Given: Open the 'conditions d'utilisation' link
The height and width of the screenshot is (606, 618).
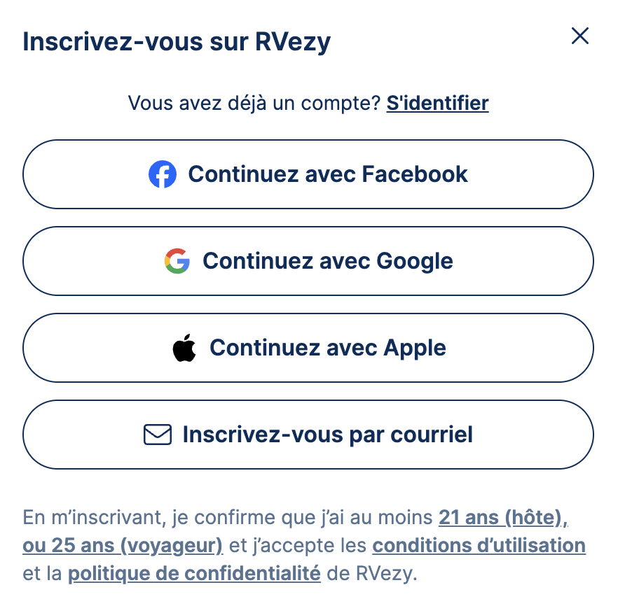Looking at the screenshot, I should coord(479,545).
